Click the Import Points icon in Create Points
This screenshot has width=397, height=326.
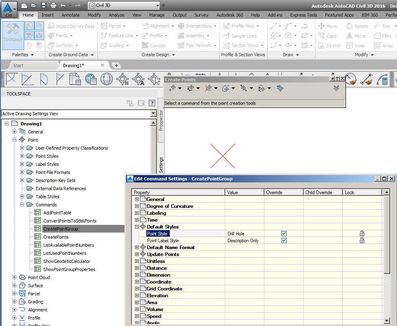pos(280,88)
